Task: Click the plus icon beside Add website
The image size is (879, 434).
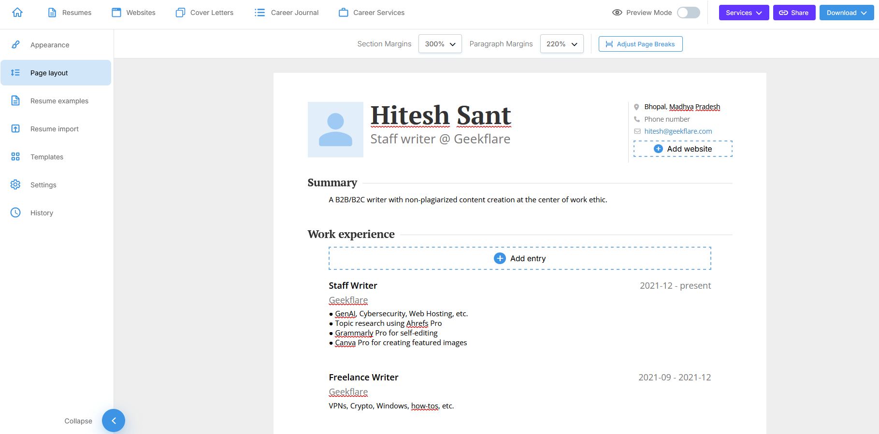Action: (x=658, y=149)
